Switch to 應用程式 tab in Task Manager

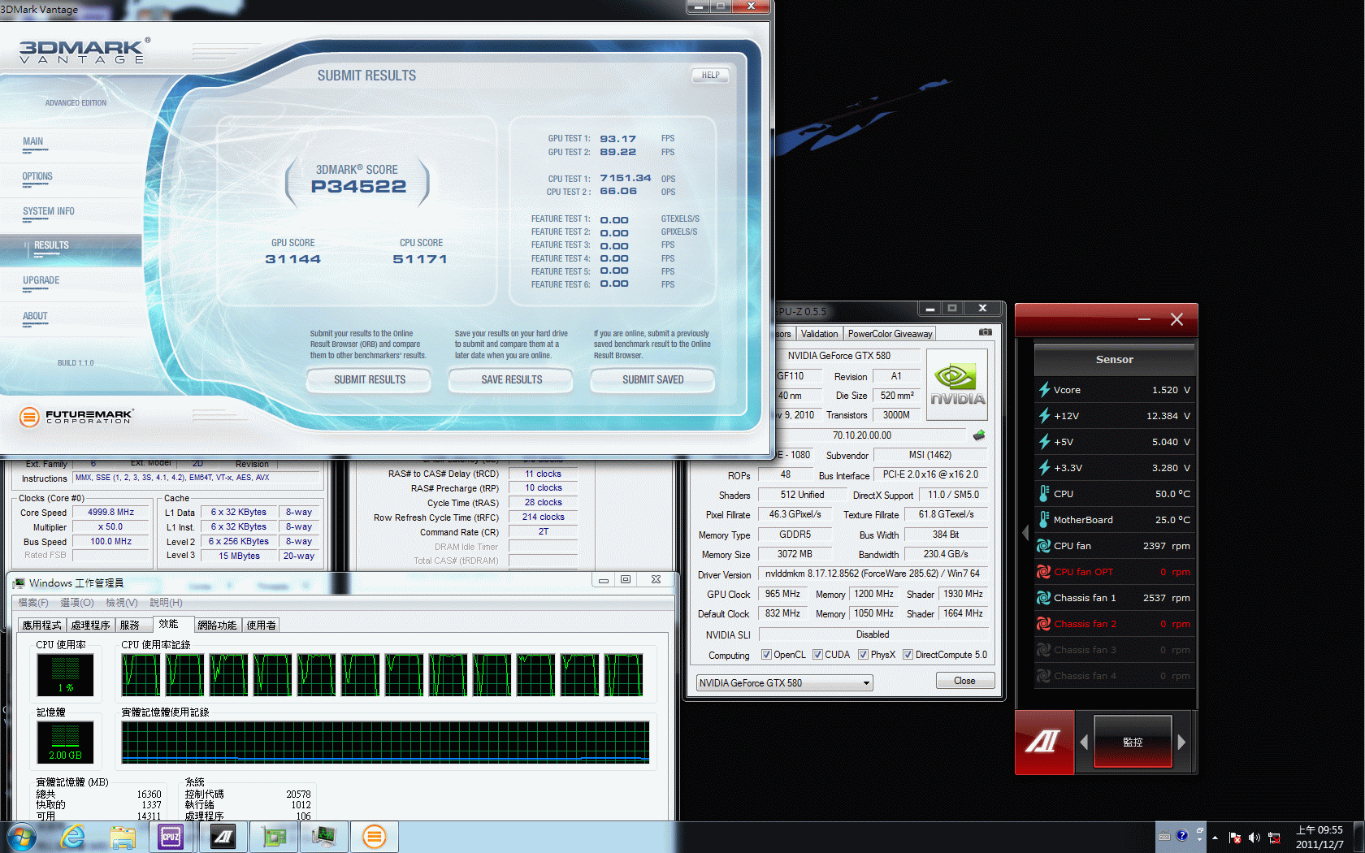42,625
